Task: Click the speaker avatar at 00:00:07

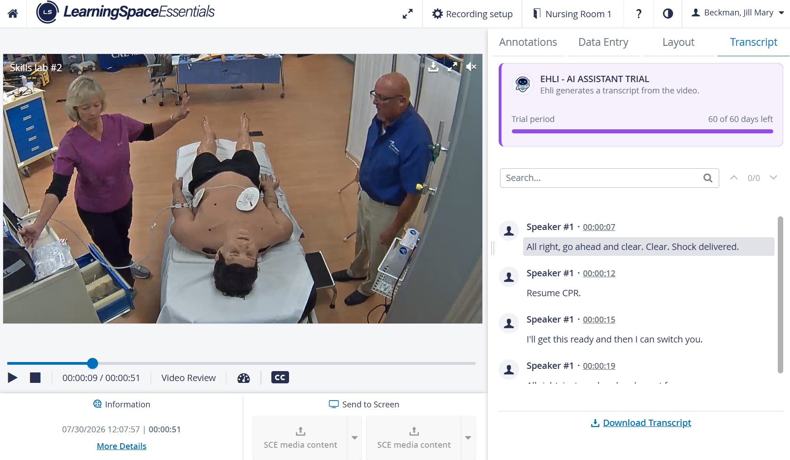Action: (509, 231)
